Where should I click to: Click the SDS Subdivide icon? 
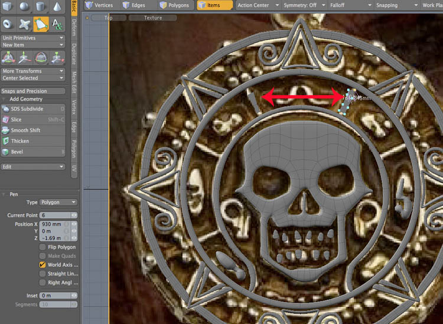6,109
